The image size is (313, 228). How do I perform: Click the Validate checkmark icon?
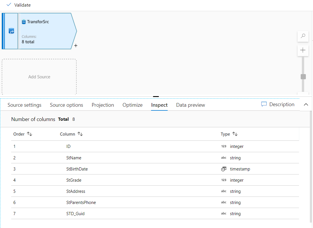click(x=9, y=5)
